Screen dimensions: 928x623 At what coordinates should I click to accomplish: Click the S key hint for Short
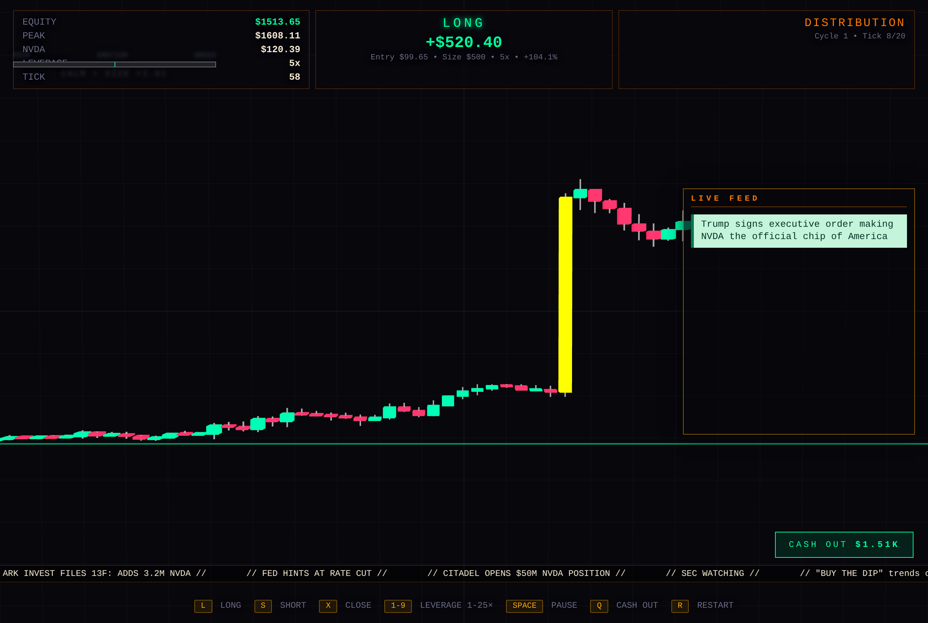point(263,606)
